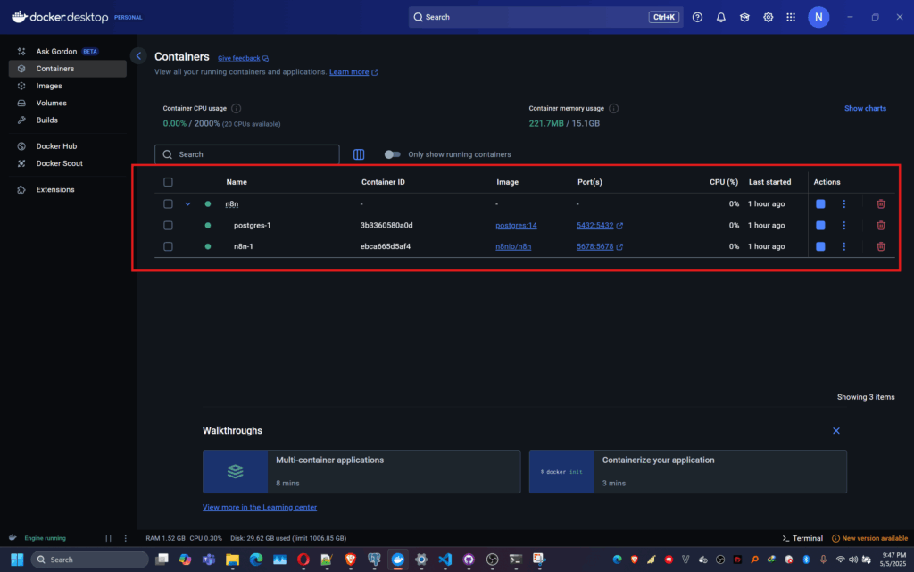914x572 pixels.
Task: Open the N user account avatar
Action: (818, 18)
